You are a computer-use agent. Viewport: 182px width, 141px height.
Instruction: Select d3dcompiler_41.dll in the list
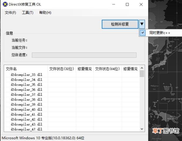[26, 114]
